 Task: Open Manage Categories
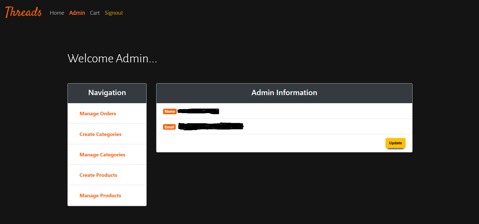coord(102,154)
